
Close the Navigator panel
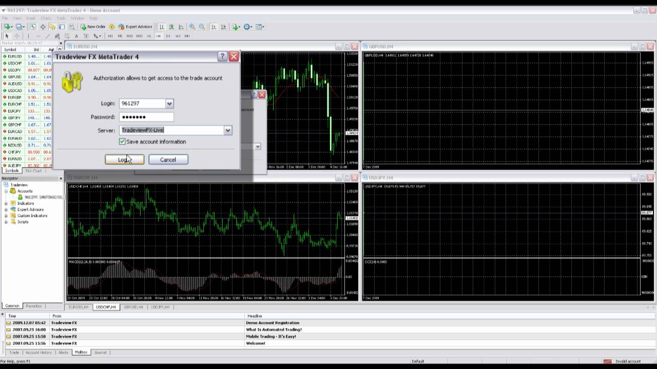click(x=61, y=178)
